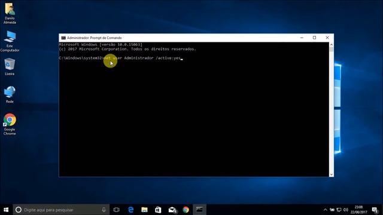Launch Chrome from the taskbar

pos(186,210)
